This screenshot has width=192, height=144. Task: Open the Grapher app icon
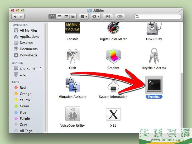(x=113, y=56)
